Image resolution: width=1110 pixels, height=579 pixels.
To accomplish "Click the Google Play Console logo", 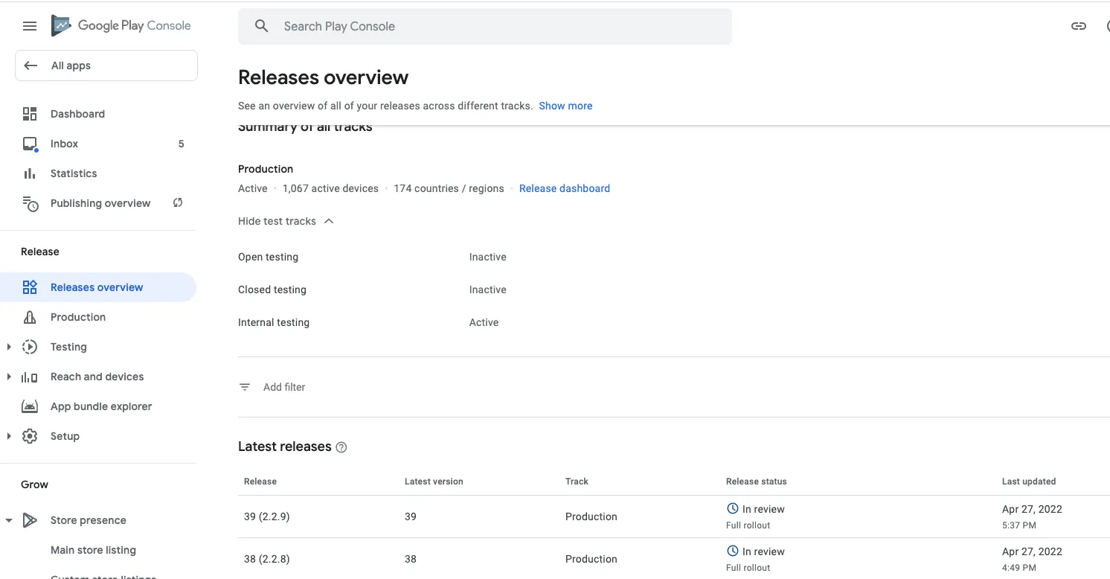I will [x=121, y=26].
